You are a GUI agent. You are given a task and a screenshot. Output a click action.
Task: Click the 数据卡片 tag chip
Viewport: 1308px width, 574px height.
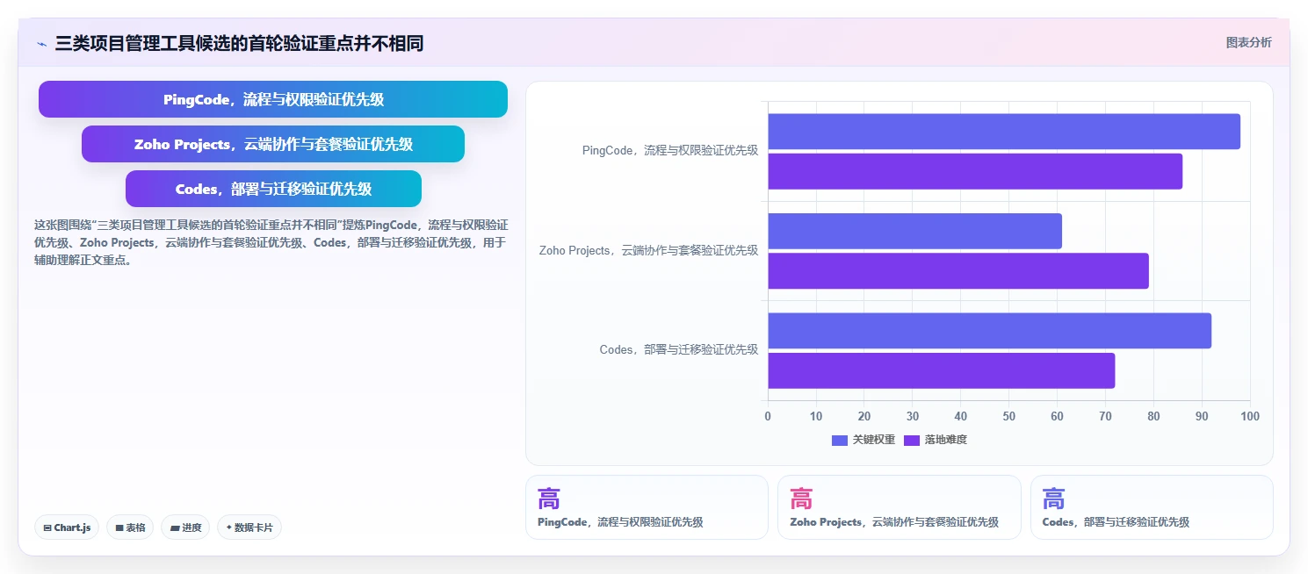click(x=249, y=527)
